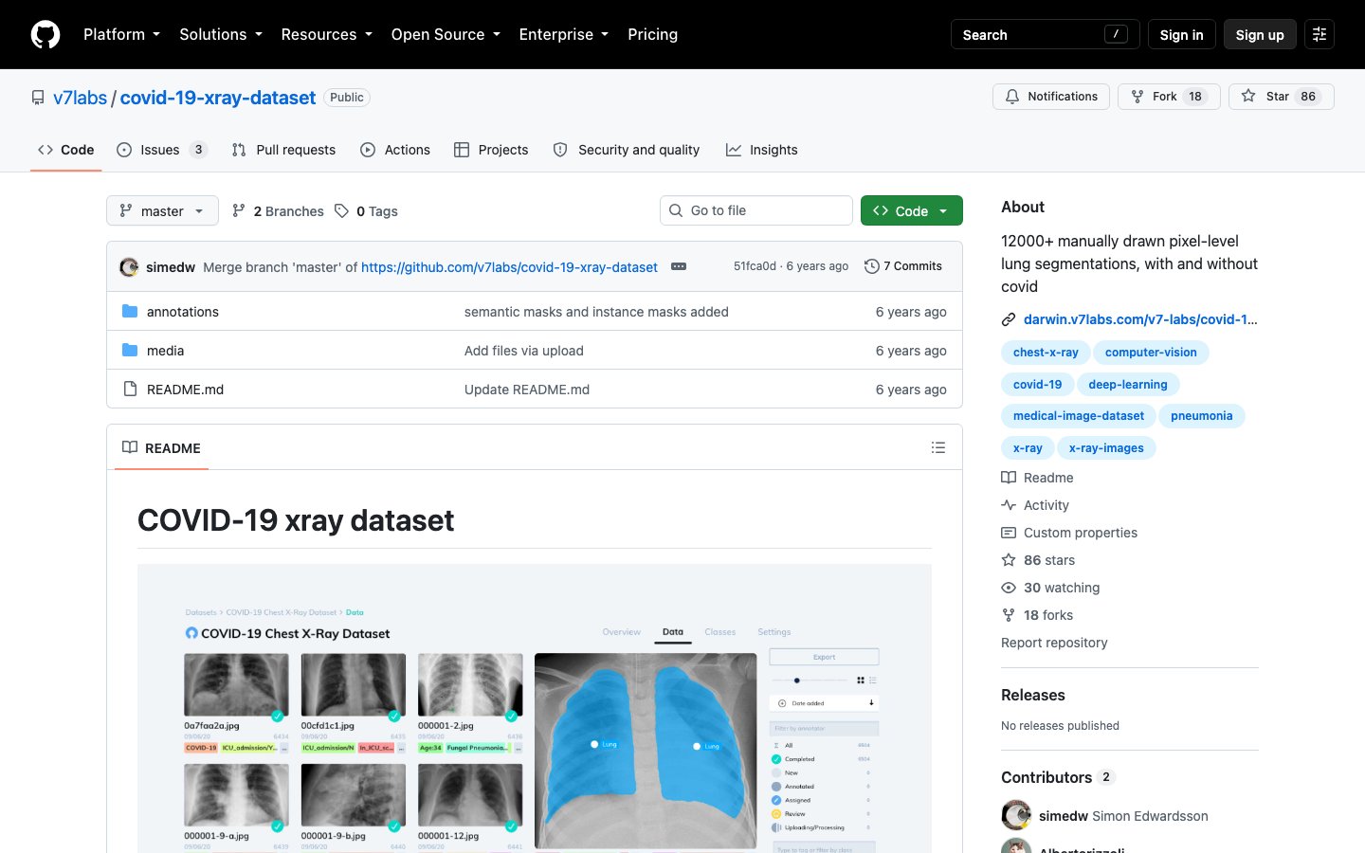Click the README outline icon
Viewport: 1365px width, 853px height.
938,447
